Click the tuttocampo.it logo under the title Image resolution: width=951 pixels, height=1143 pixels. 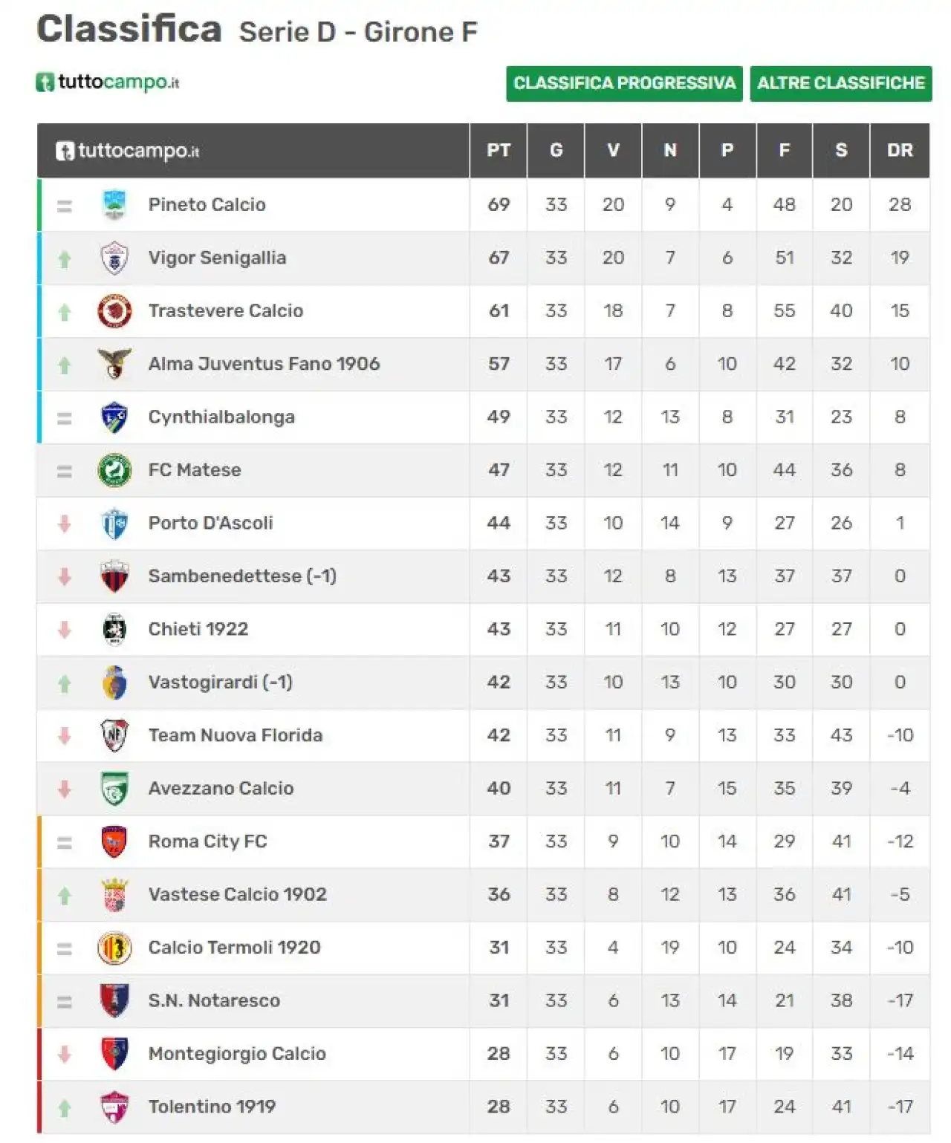click(108, 82)
